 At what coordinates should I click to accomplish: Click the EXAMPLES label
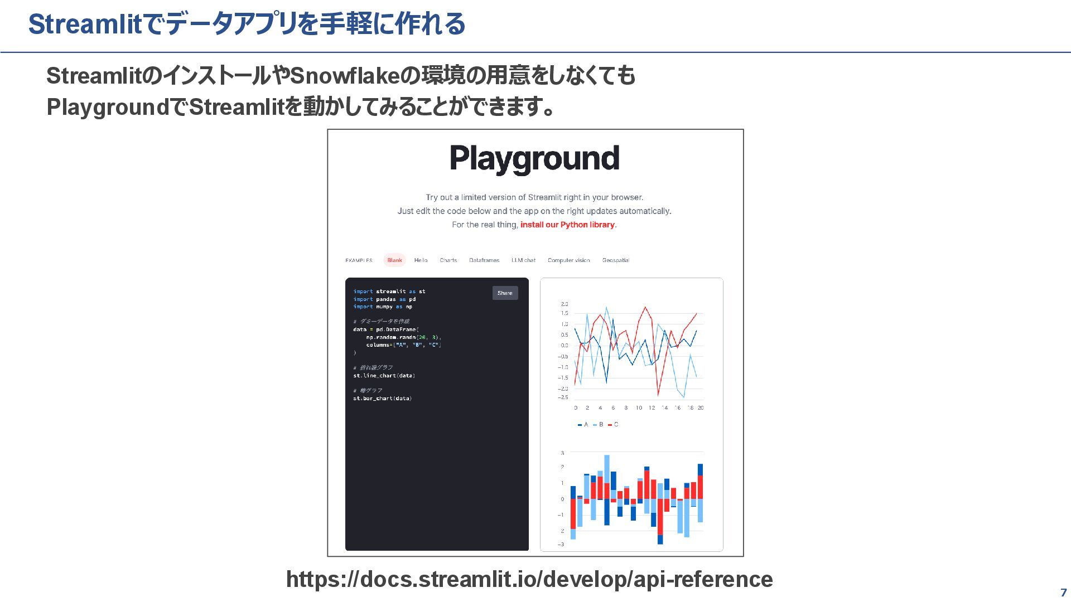[x=359, y=260]
